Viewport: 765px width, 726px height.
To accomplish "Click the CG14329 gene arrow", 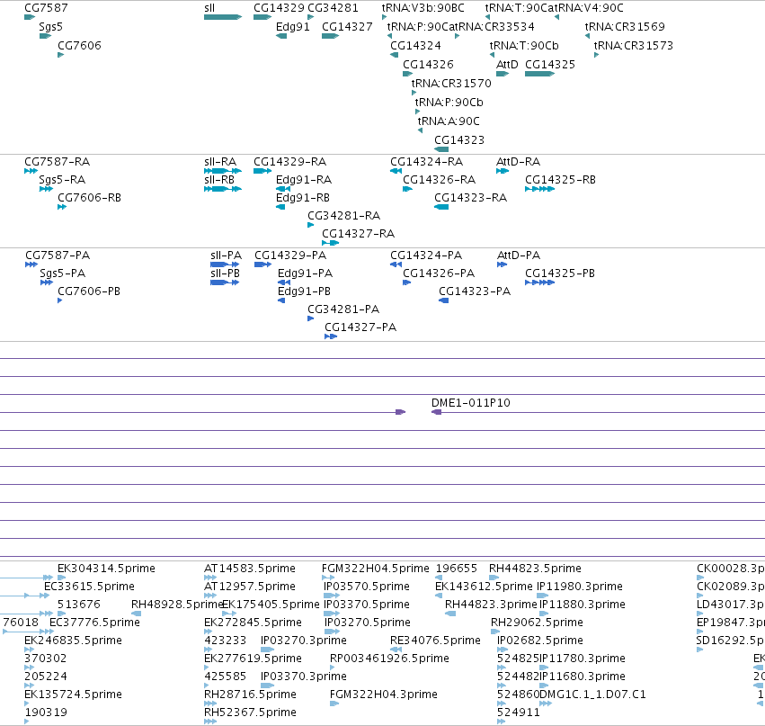I will coord(262,17).
